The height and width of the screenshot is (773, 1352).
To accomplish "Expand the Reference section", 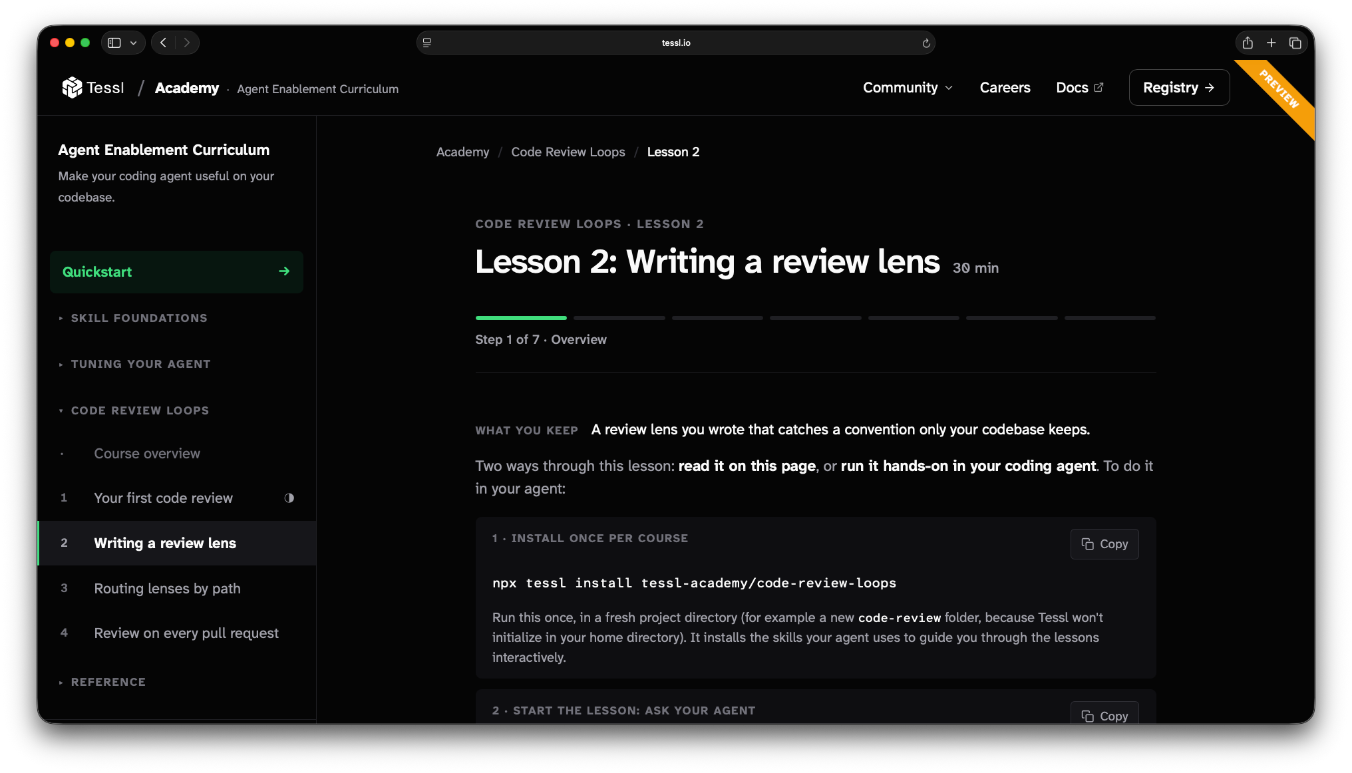I will (102, 682).
